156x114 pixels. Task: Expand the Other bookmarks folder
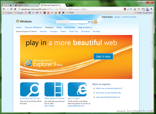[x=144, y=13]
